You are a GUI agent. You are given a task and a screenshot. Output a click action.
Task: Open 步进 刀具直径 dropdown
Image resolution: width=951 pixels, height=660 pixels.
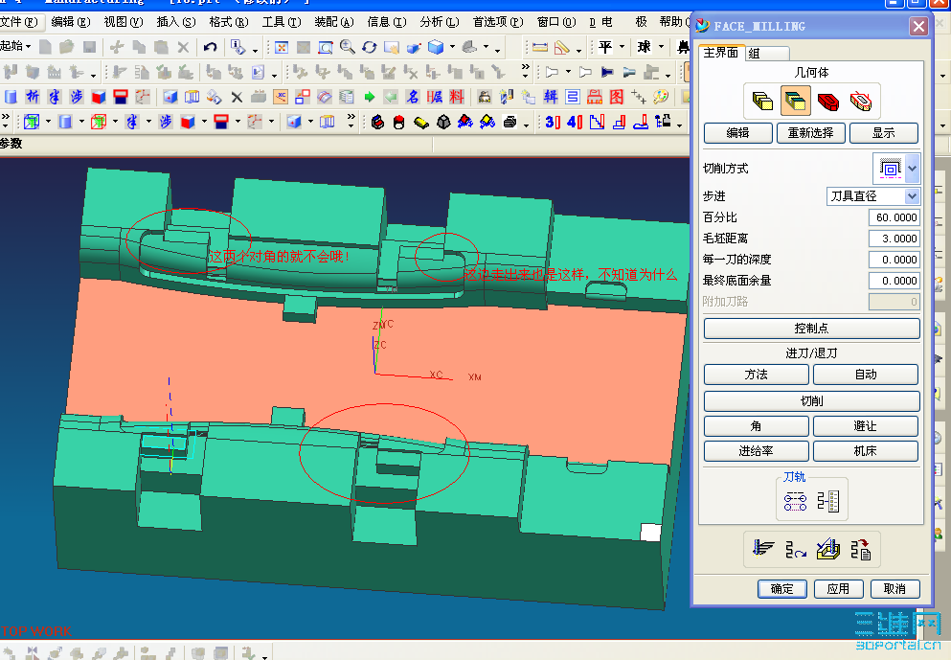(912, 196)
